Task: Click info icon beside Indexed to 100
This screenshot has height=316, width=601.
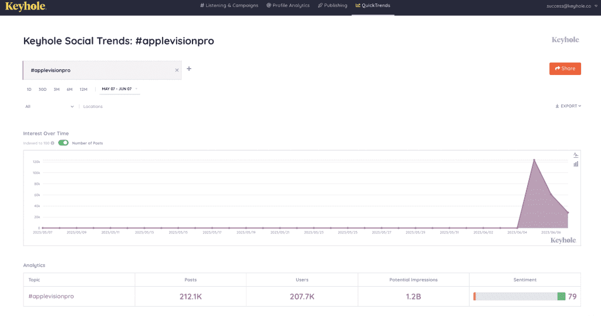Action: [x=52, y=143]
